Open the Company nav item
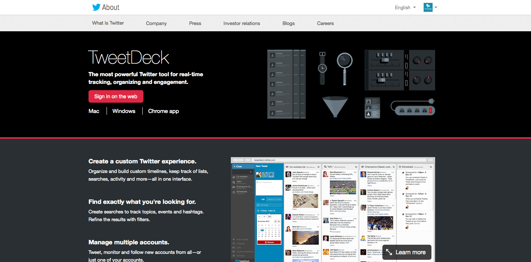This screenshot has width=531, height=262. click(x=156, y=23)
